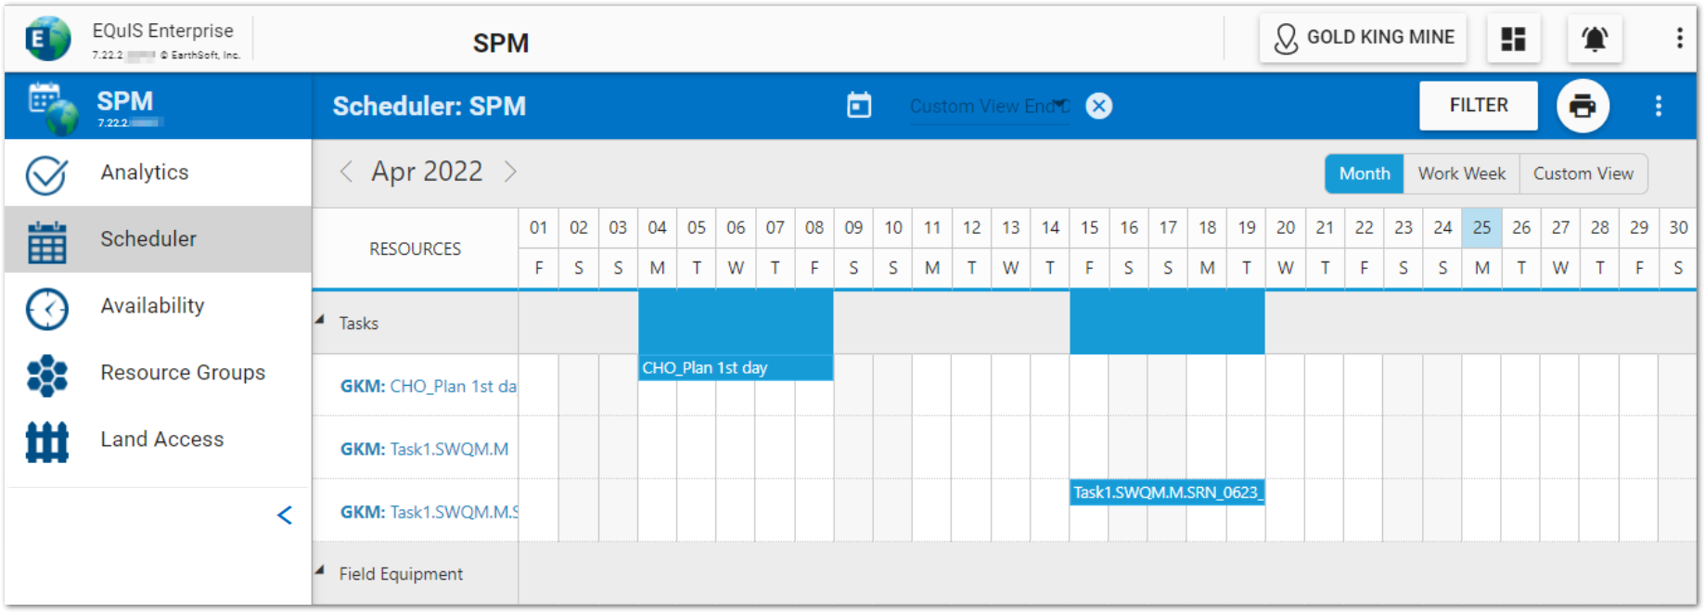Open the GOLD KING MINE facility selector
Image resolution: width=1705 pixels, height=613 pixels.
tap(1363, 37)
